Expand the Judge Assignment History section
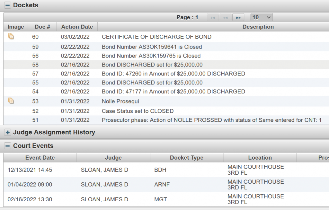This screenshot has height=210, width=329. click(x=8, y=132)
